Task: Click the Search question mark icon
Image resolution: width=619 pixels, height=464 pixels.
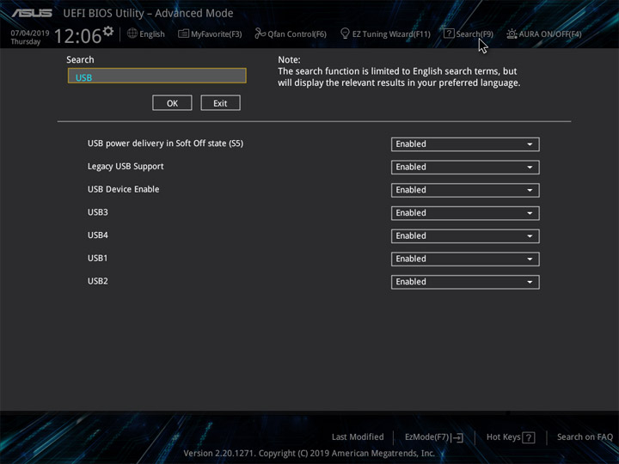Action: (x=449, y=34)
